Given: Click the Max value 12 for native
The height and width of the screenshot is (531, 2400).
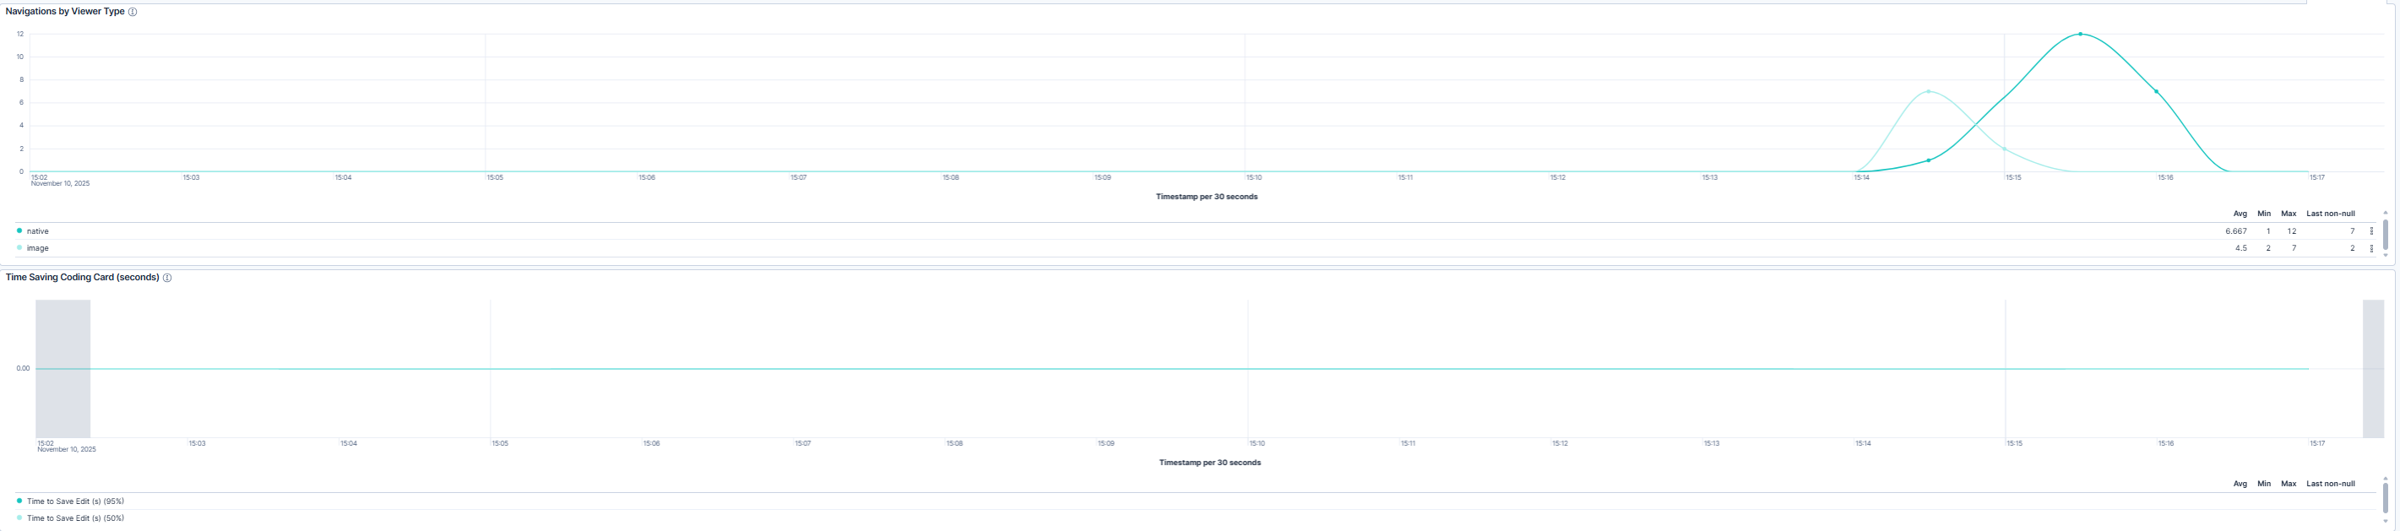Looking at the screenshot, I should 2292,231.
